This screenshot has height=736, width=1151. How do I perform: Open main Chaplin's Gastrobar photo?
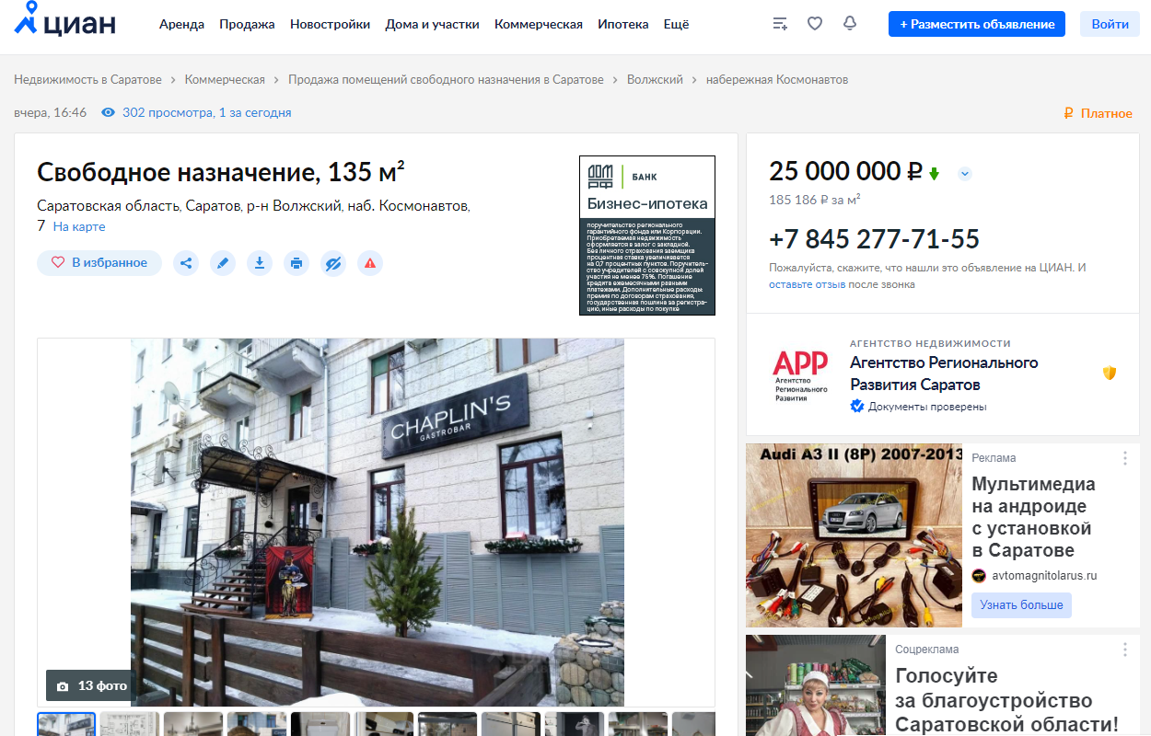[x=377, y=523]
